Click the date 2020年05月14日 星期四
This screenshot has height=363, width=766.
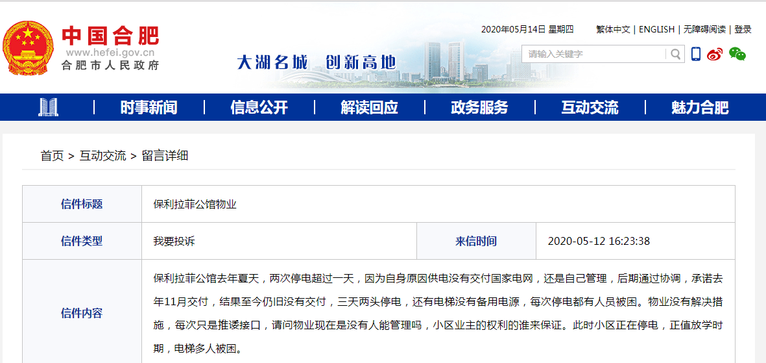(527, 29)
